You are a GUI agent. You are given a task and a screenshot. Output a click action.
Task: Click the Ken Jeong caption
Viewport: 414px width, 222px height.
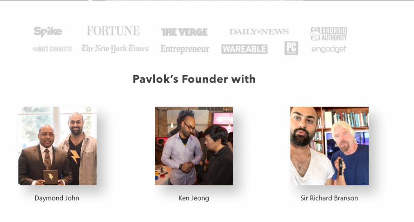(x=194, y=198)
